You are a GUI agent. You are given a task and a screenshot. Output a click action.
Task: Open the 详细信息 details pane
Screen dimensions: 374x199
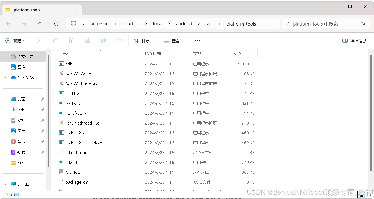(x=354, y=40)
